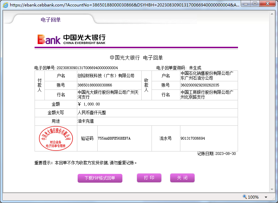Maximize the browser popup window
278x203 pixels.
tap(255, 3)
